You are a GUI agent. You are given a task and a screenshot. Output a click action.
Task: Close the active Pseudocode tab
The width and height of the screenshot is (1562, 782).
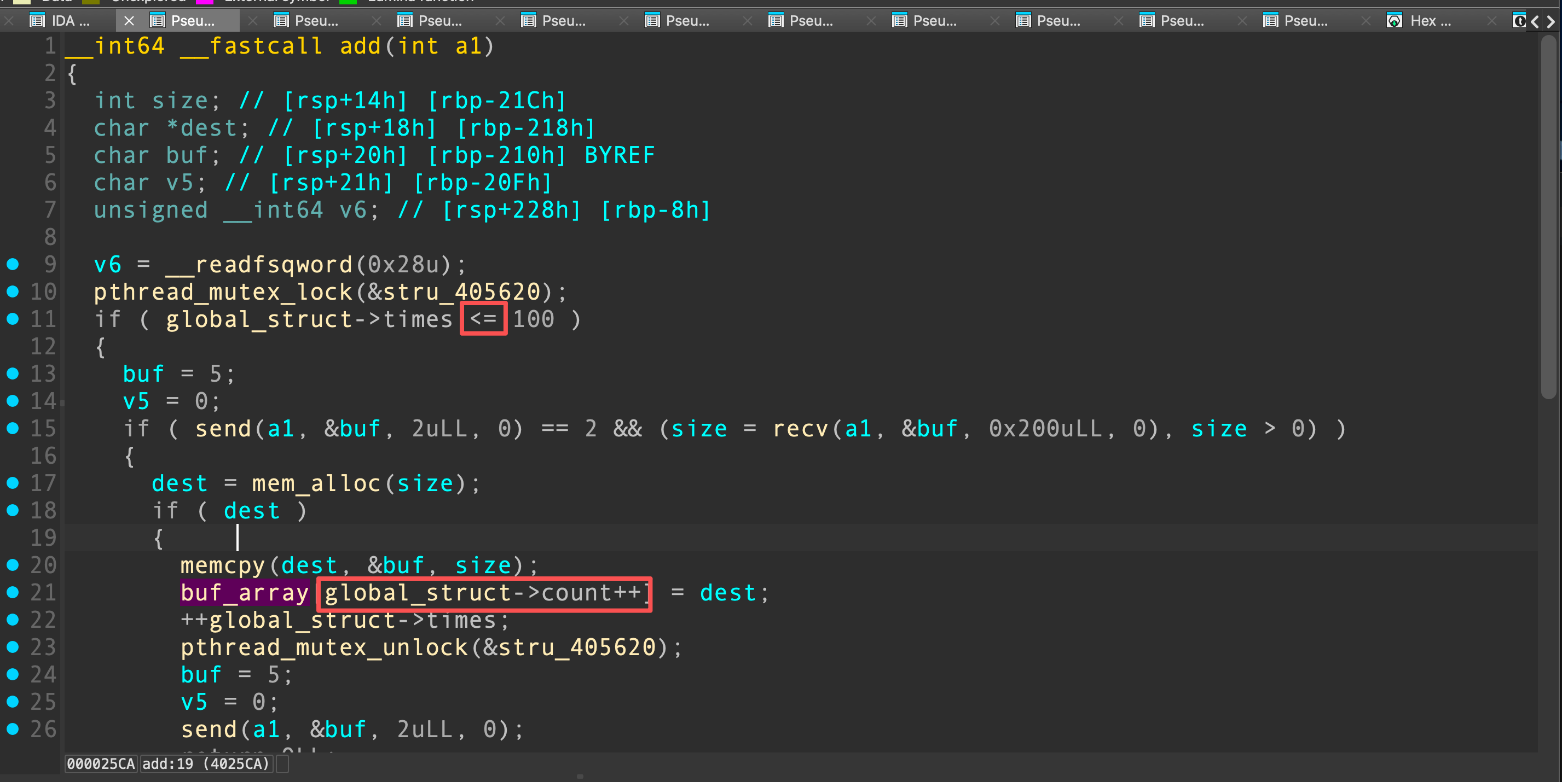(129, 21)
